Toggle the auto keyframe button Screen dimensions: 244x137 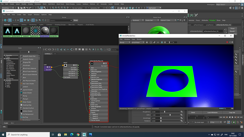pyautogui.click(x=238, y=122)
